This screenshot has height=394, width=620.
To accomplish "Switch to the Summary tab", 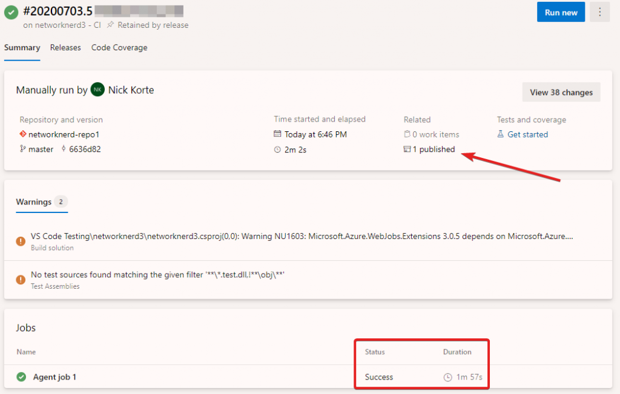I will pyautogui.click(x=22, y=47).
